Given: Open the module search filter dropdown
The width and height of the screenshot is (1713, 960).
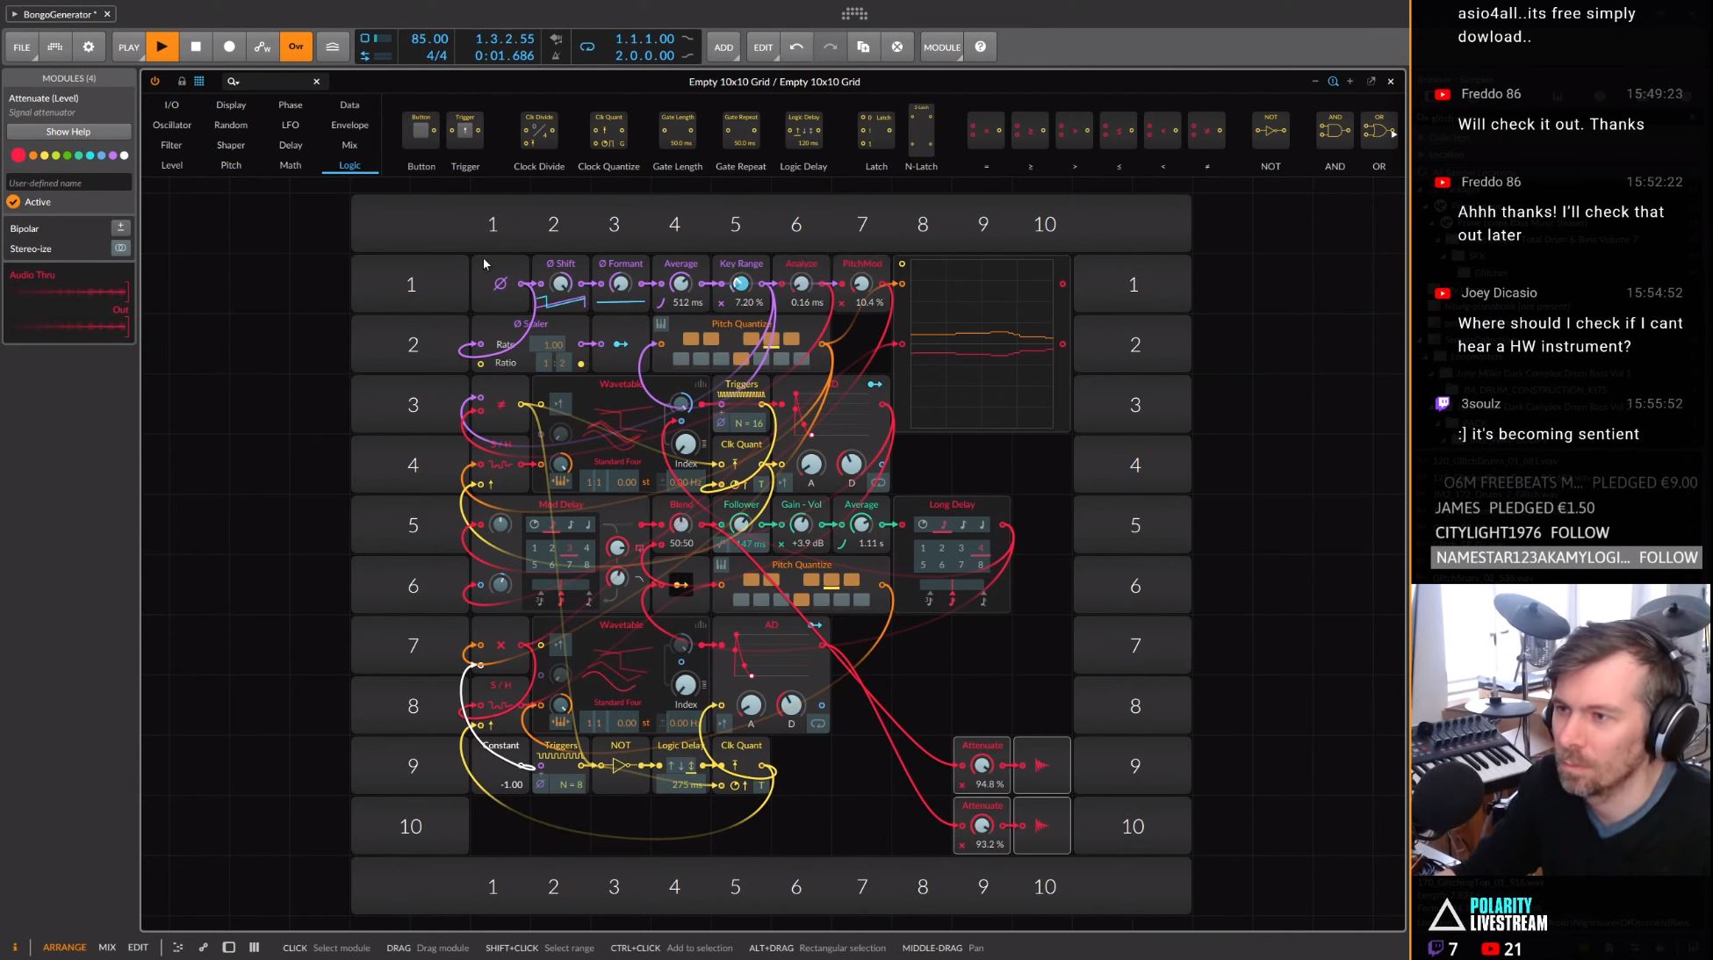Looking at the screenshot, I should [233, 81].
